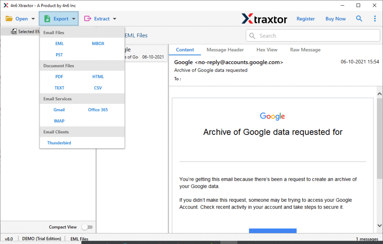Click the '1 messages' status count

(367, 239)
